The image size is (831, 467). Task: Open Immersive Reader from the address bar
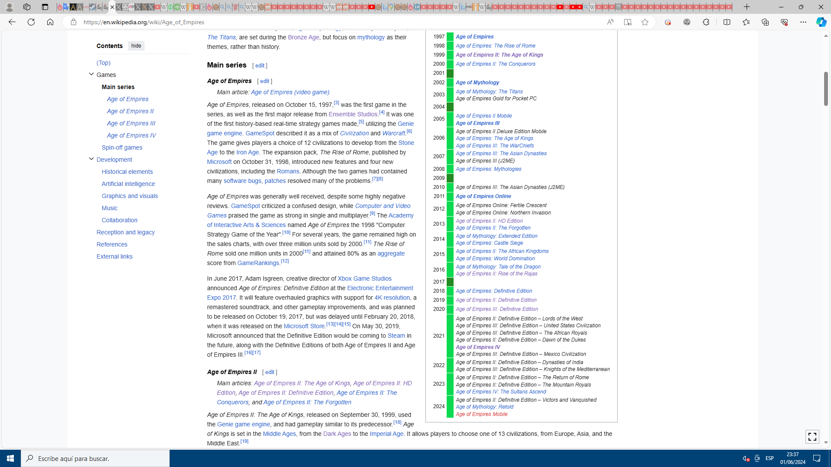tap(628, 22)
